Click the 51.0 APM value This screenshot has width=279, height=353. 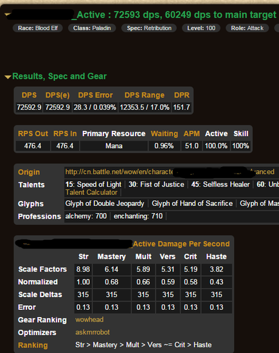tap(192, 146)
